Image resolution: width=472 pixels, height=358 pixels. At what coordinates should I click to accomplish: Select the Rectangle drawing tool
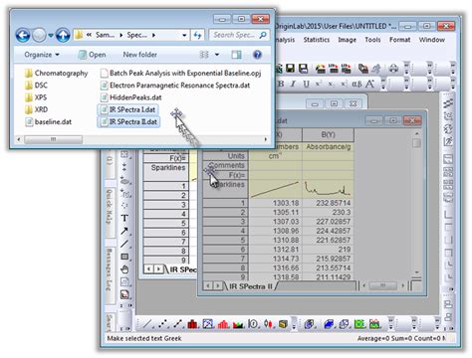point(124,257)
